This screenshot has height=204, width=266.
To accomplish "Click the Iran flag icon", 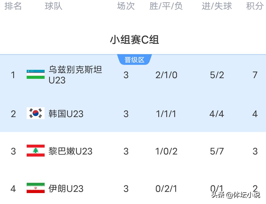I will pos(36,188).
